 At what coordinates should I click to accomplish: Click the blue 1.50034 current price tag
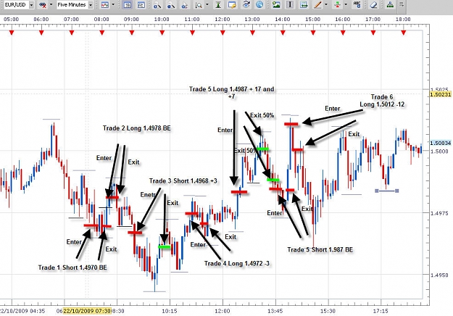pos(441,143)
